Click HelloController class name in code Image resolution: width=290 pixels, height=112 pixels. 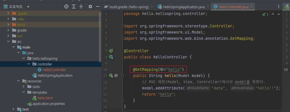pos(170,57)
